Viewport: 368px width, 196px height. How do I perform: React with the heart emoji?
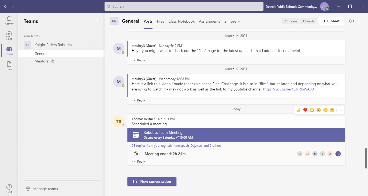pyautogui.click(x=305, y=110)
